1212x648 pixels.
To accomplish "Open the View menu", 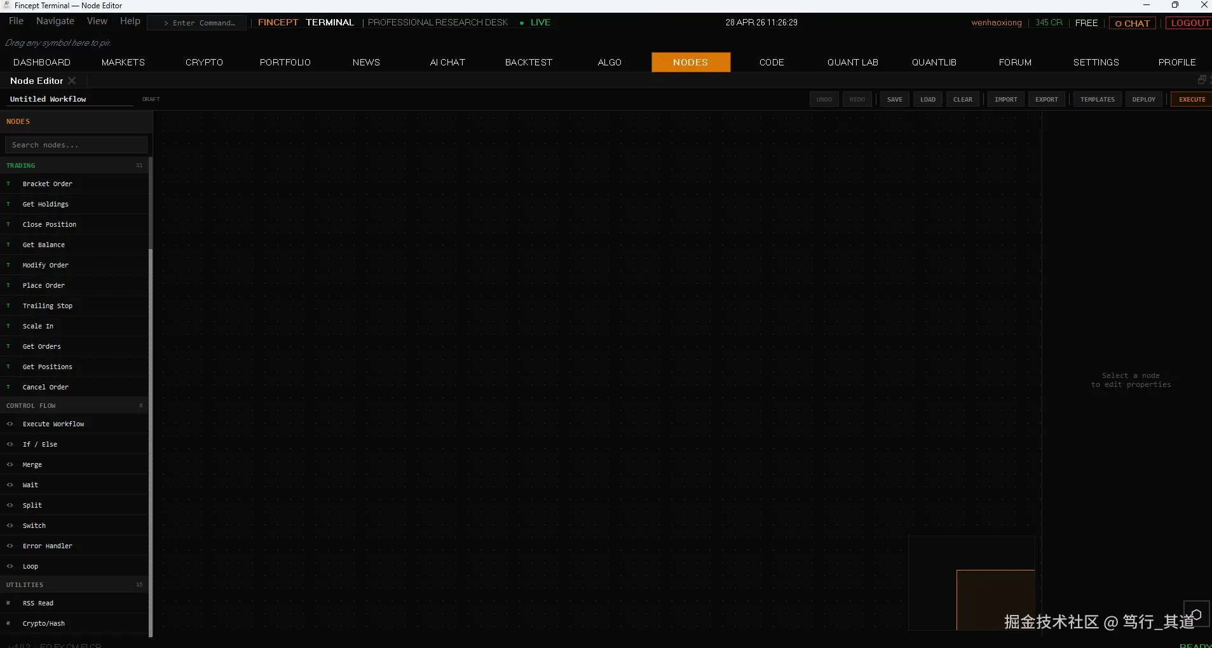I will pos(97,21).
